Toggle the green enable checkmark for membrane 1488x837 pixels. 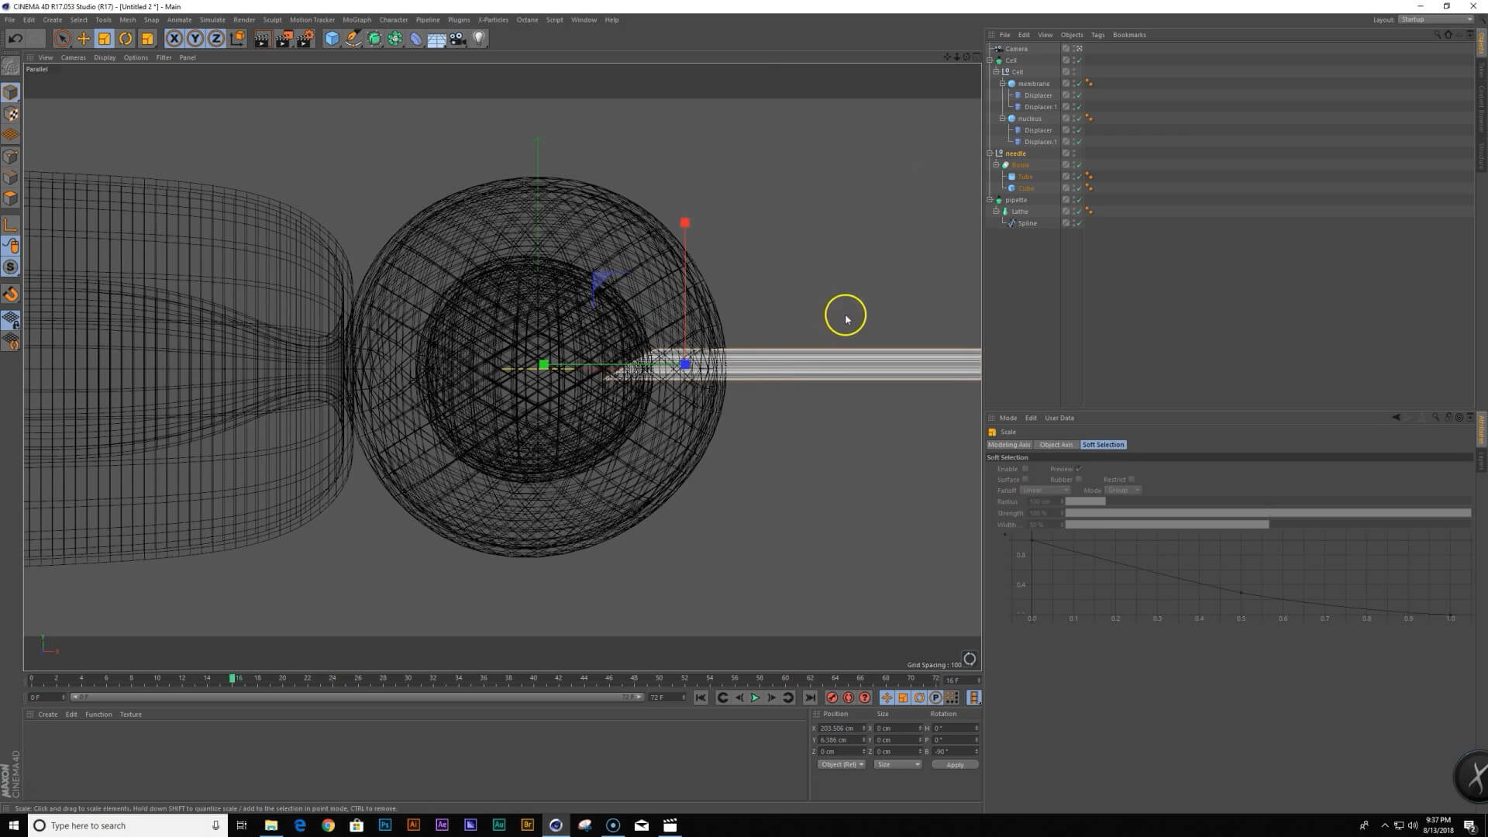pyautogui.click(x=1079, y=84)
